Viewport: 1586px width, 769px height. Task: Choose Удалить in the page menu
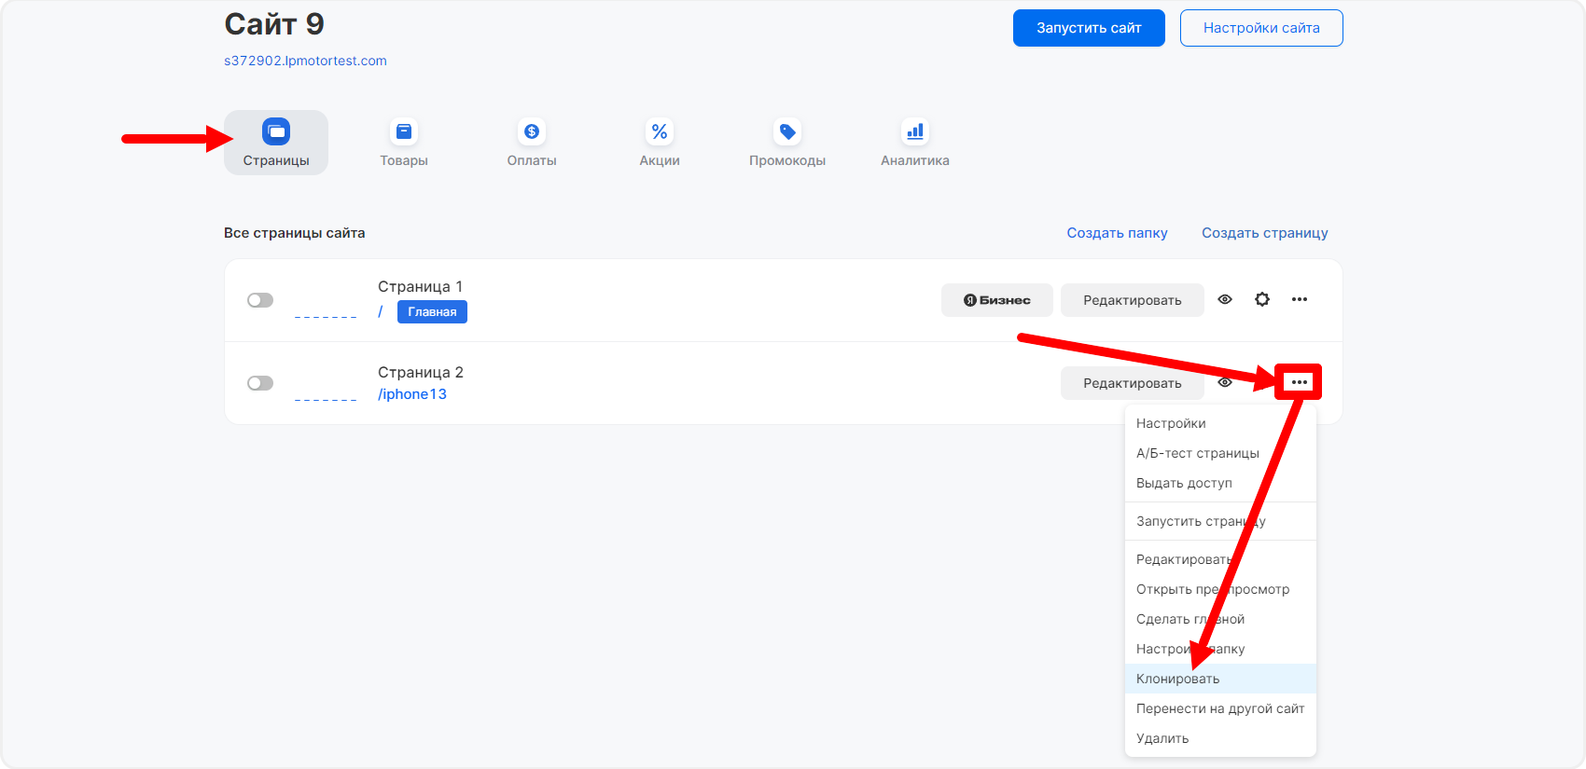[x=1162, y=738]
